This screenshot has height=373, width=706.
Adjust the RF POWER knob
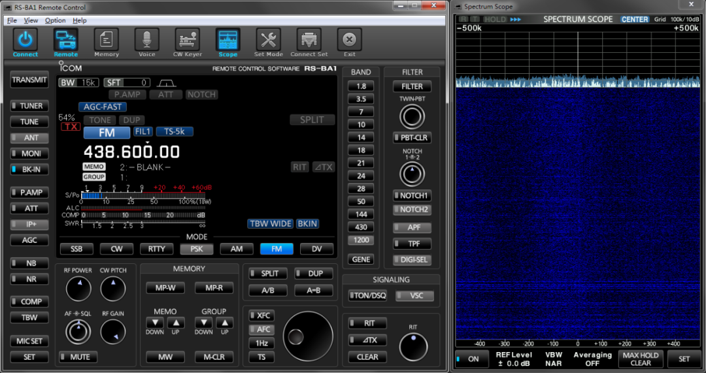pyautogui.click(x=78, y=289)
